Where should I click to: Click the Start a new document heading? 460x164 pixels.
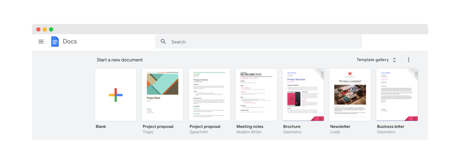[120, 60]
